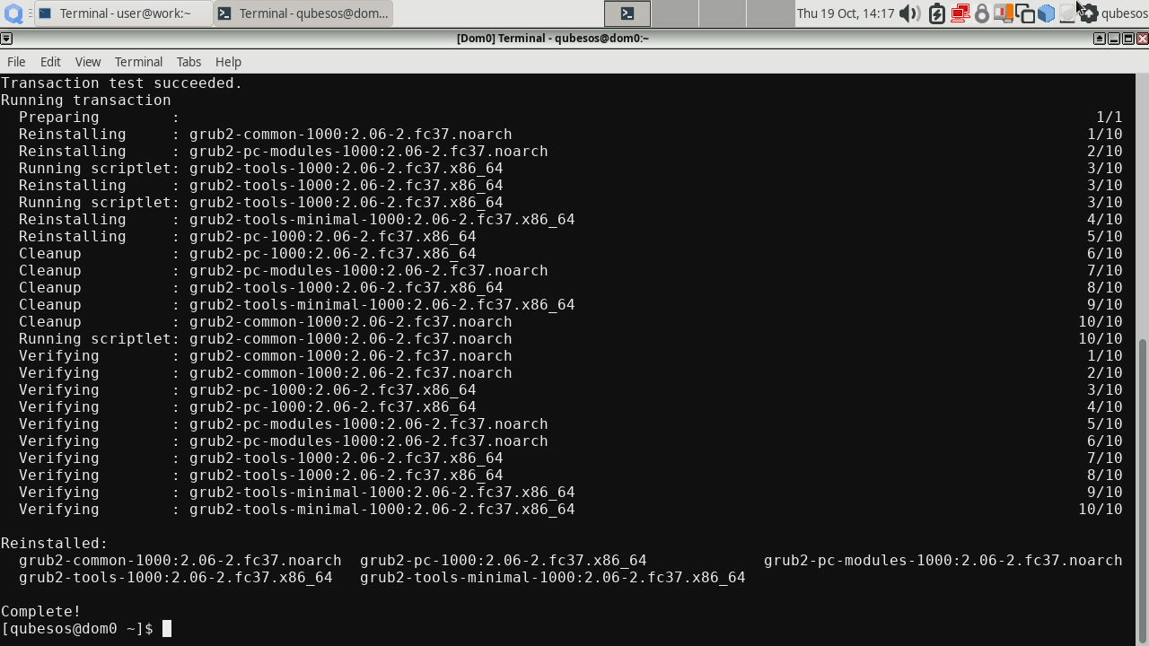Click the 'Running transaction' line

pyautogui.click(x=86, y=100)
